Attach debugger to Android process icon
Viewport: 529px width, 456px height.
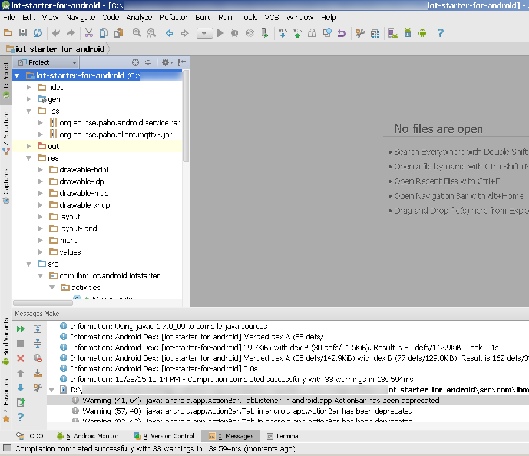[265, 33]
